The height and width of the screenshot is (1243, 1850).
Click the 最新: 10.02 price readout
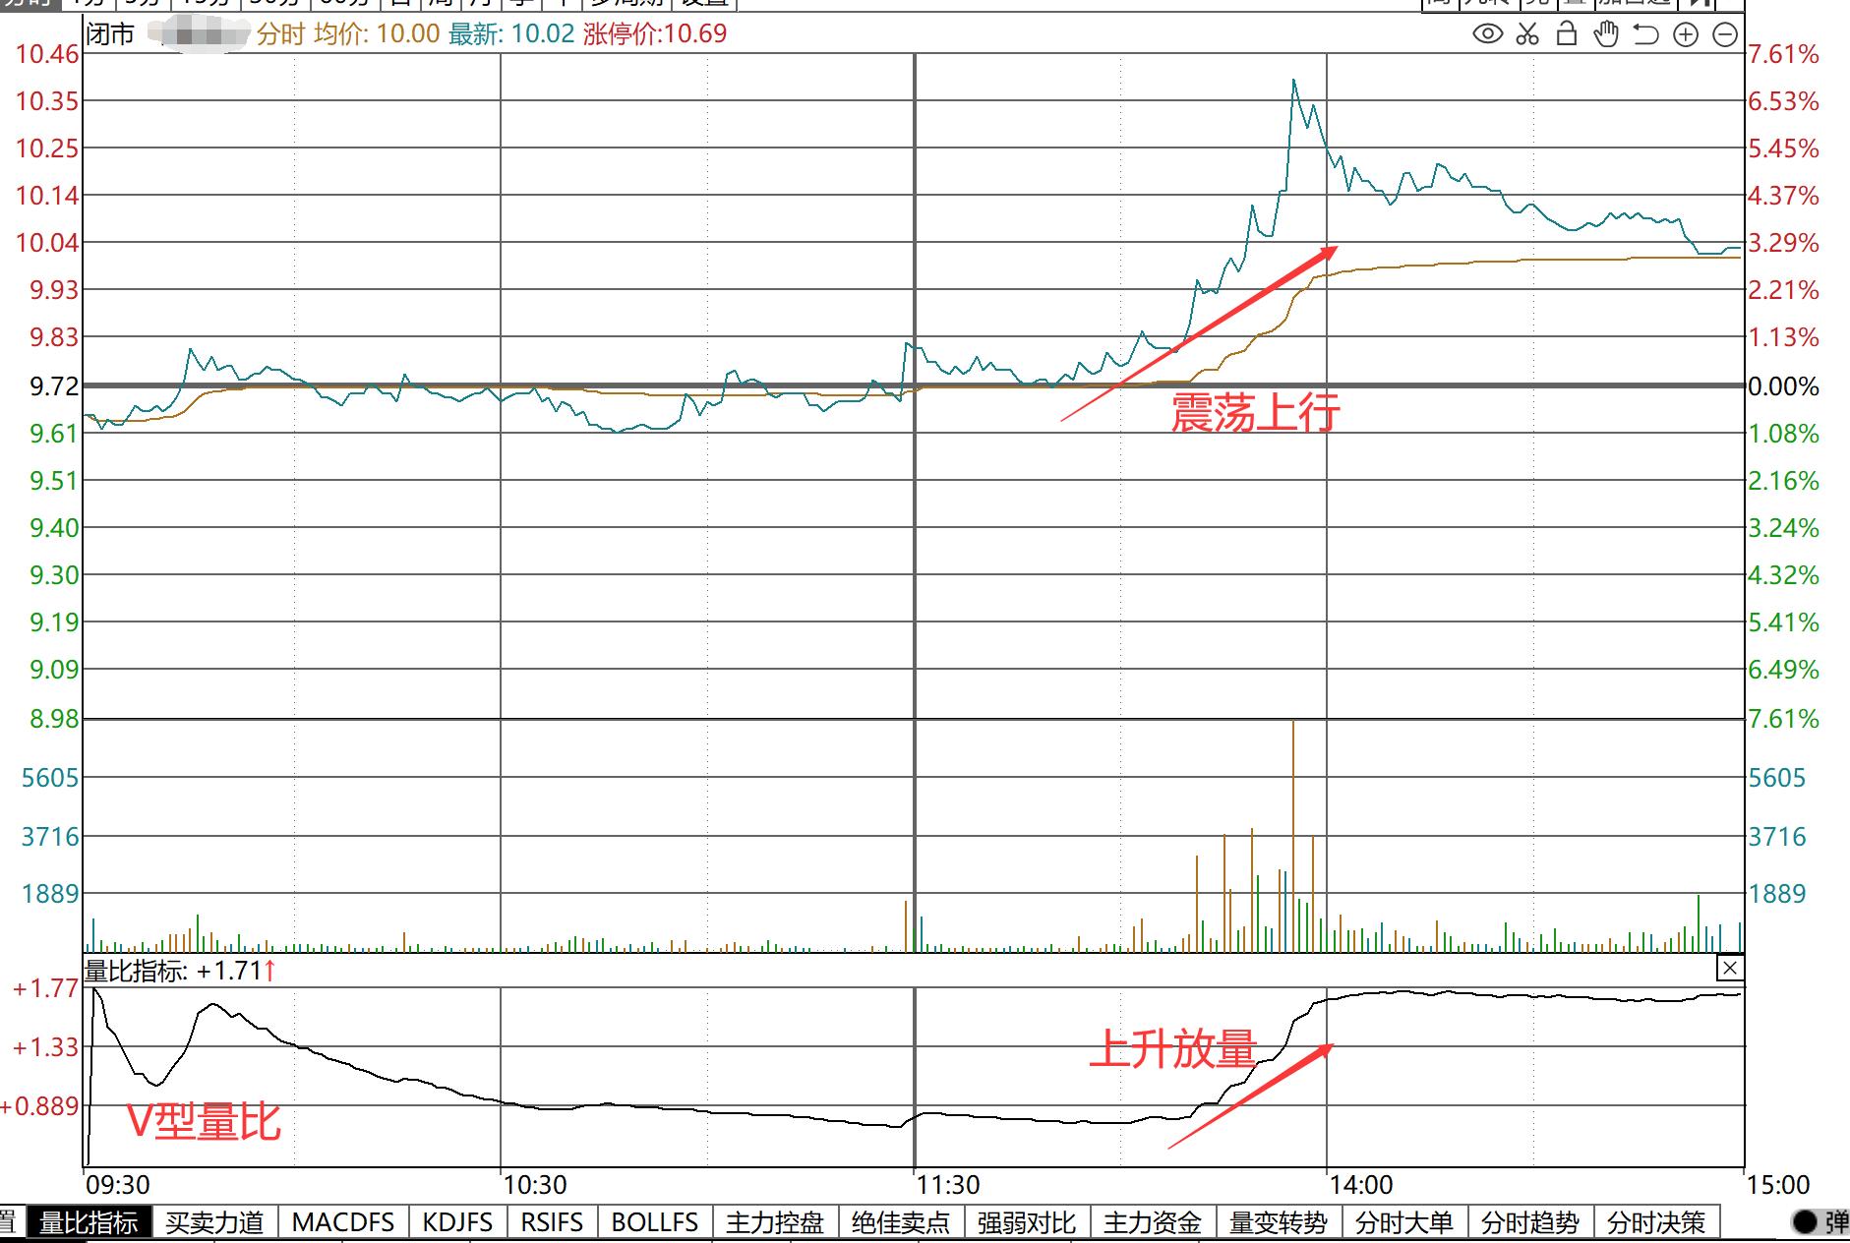point(511,34)
